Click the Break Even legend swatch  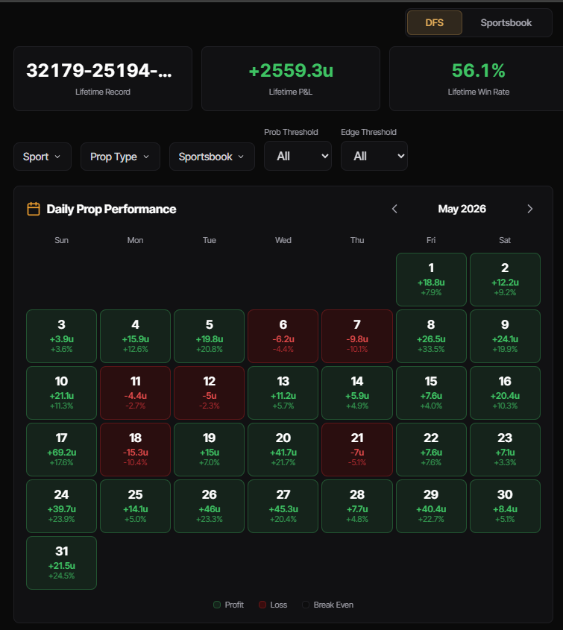click(306, 605)
